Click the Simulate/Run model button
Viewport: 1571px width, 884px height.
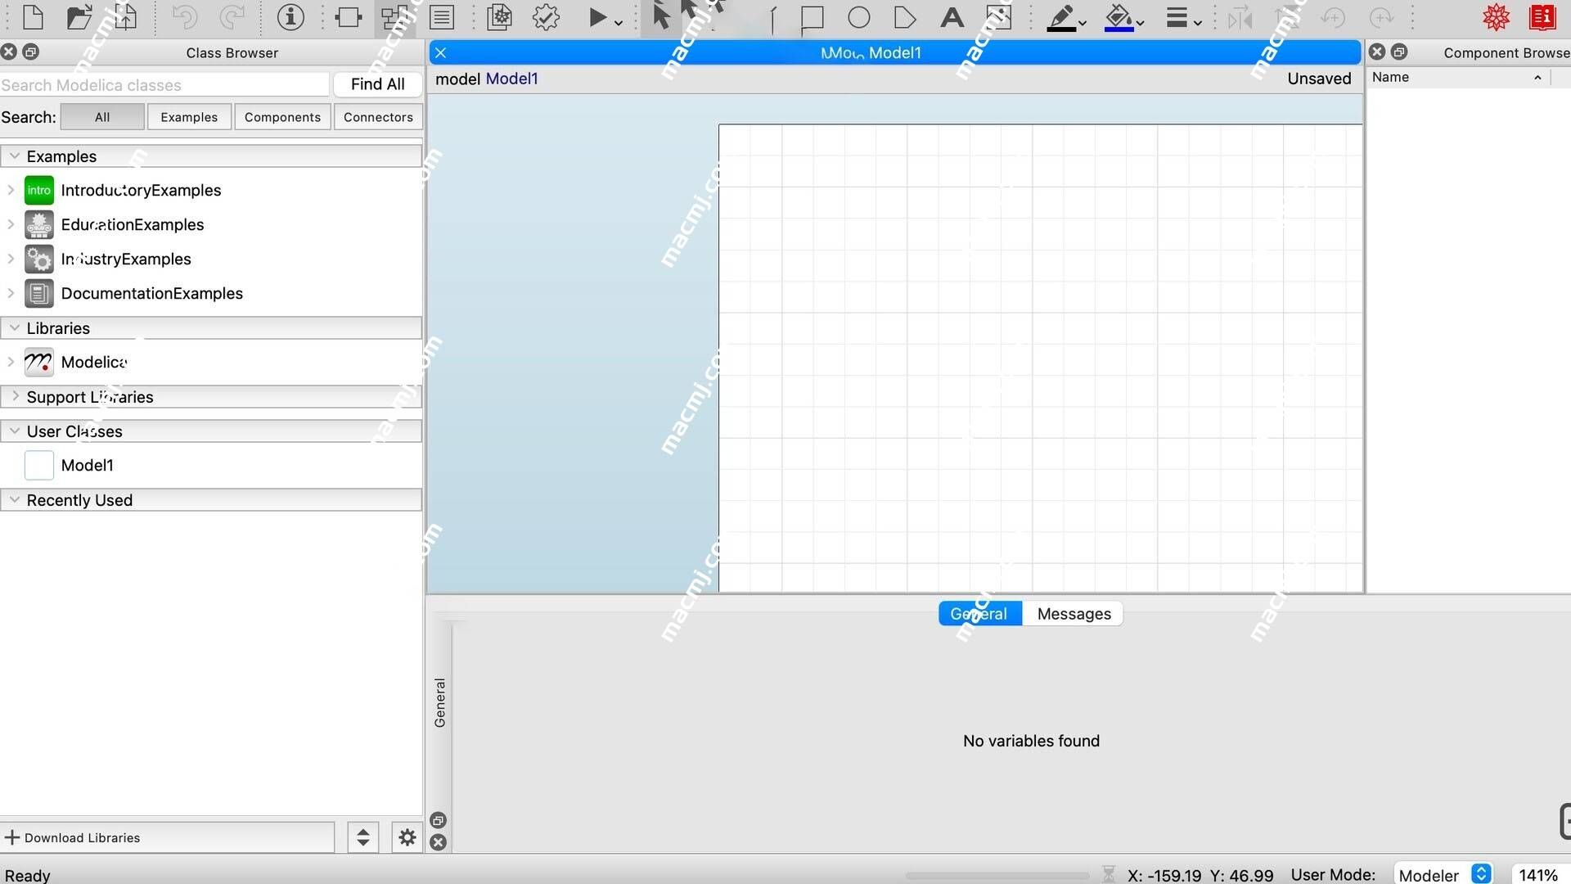[598, 17]
